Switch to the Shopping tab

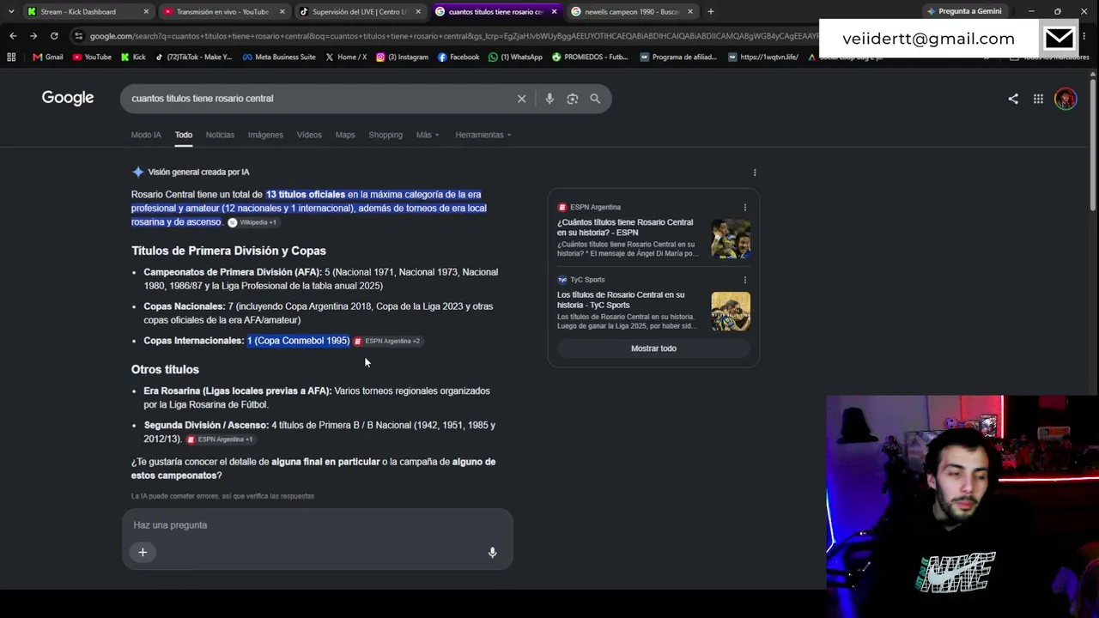[386, 135]
